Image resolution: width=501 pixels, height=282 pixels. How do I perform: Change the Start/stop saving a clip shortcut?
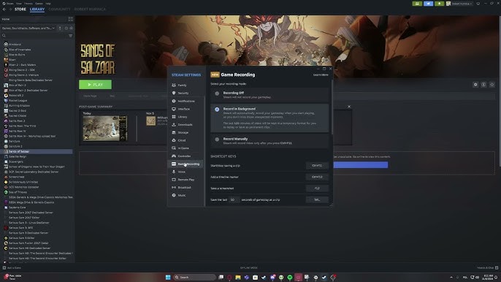(317, 166)
